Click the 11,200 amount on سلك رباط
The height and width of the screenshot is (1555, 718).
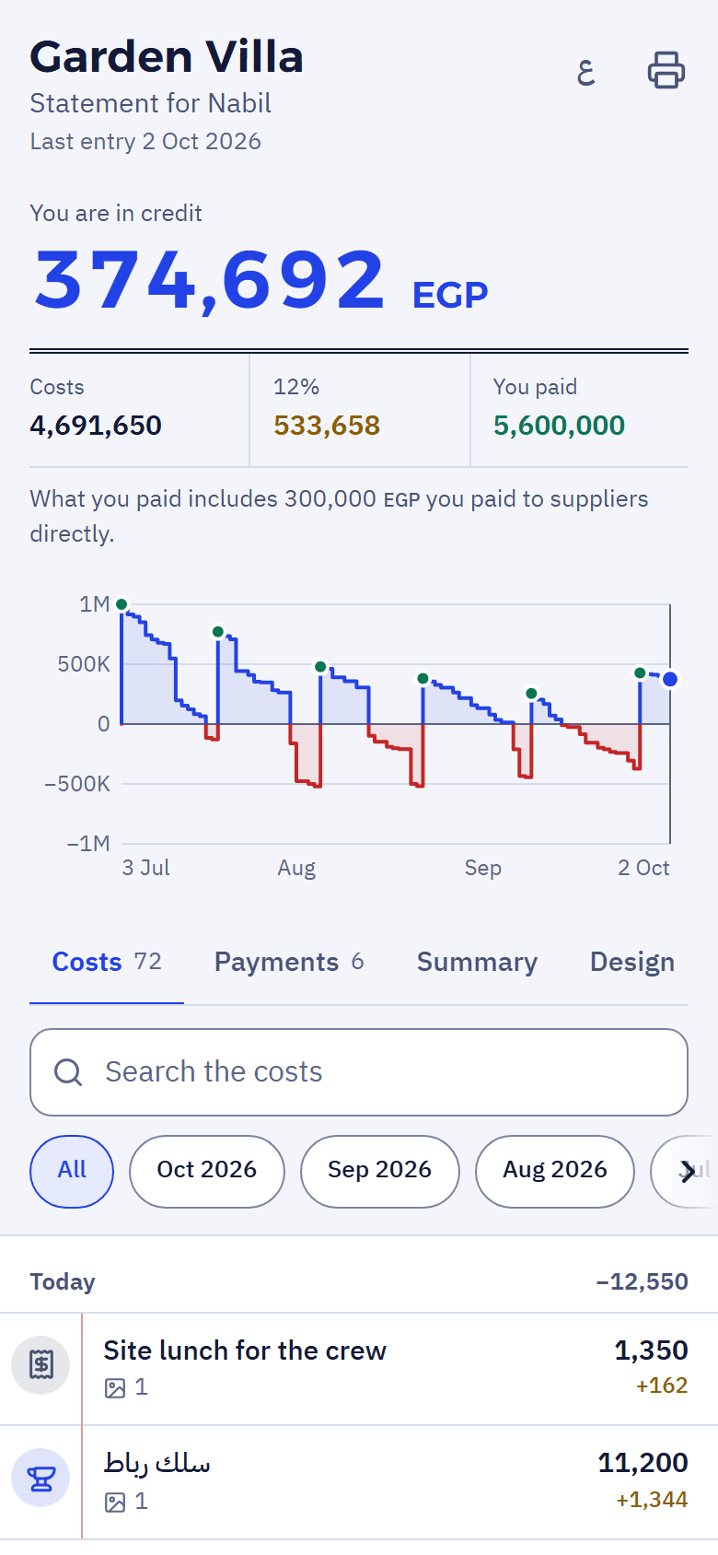tap(643, 1463)
